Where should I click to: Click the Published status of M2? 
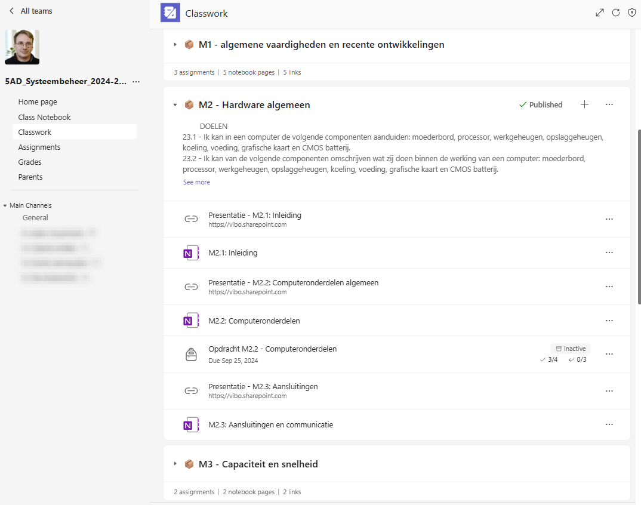click(541, 104)
